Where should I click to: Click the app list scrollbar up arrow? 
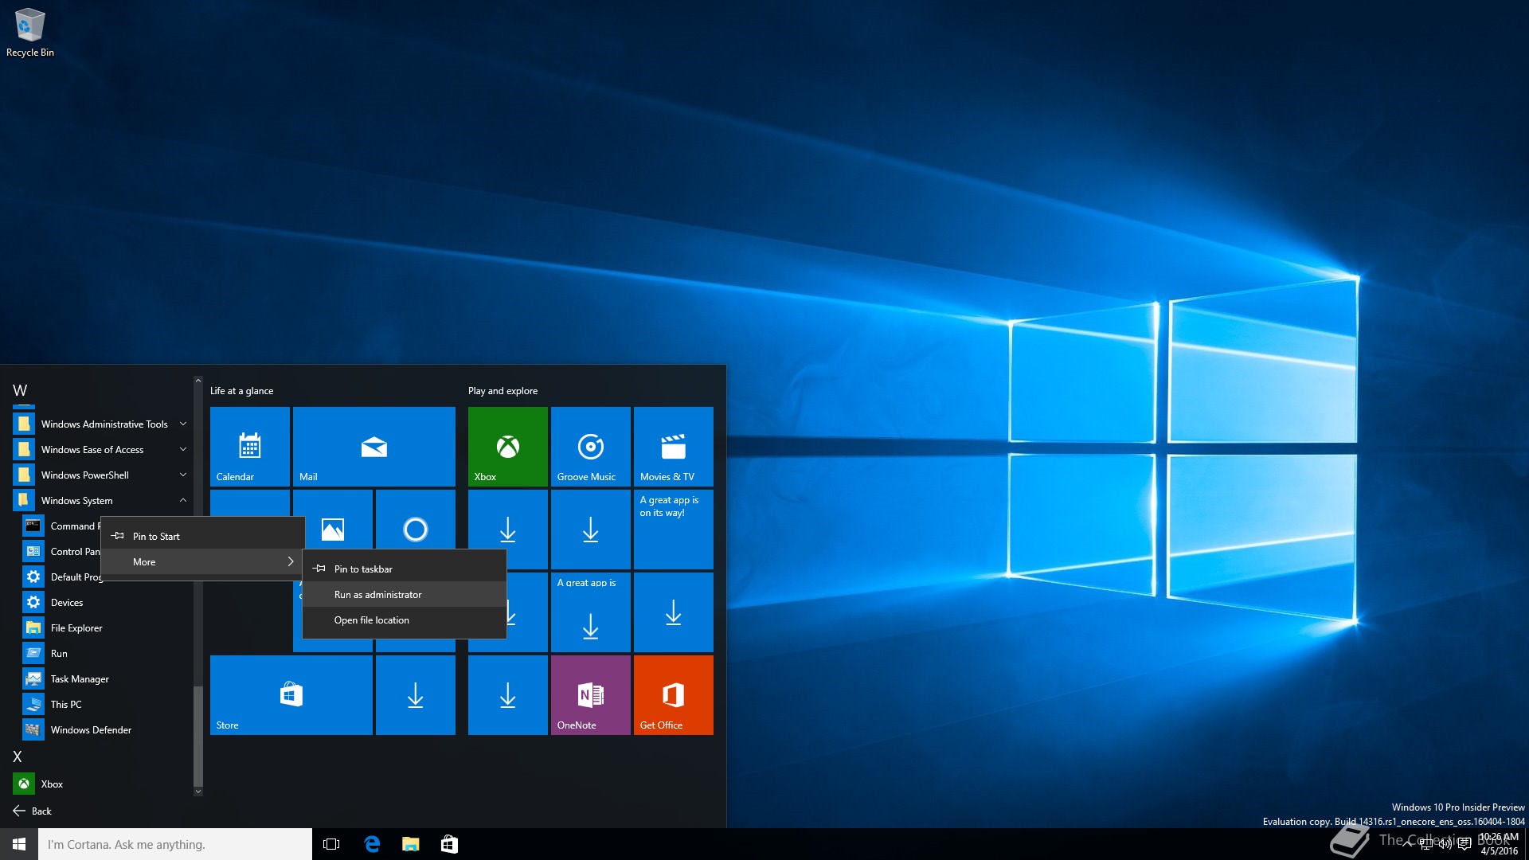point(198,381)
